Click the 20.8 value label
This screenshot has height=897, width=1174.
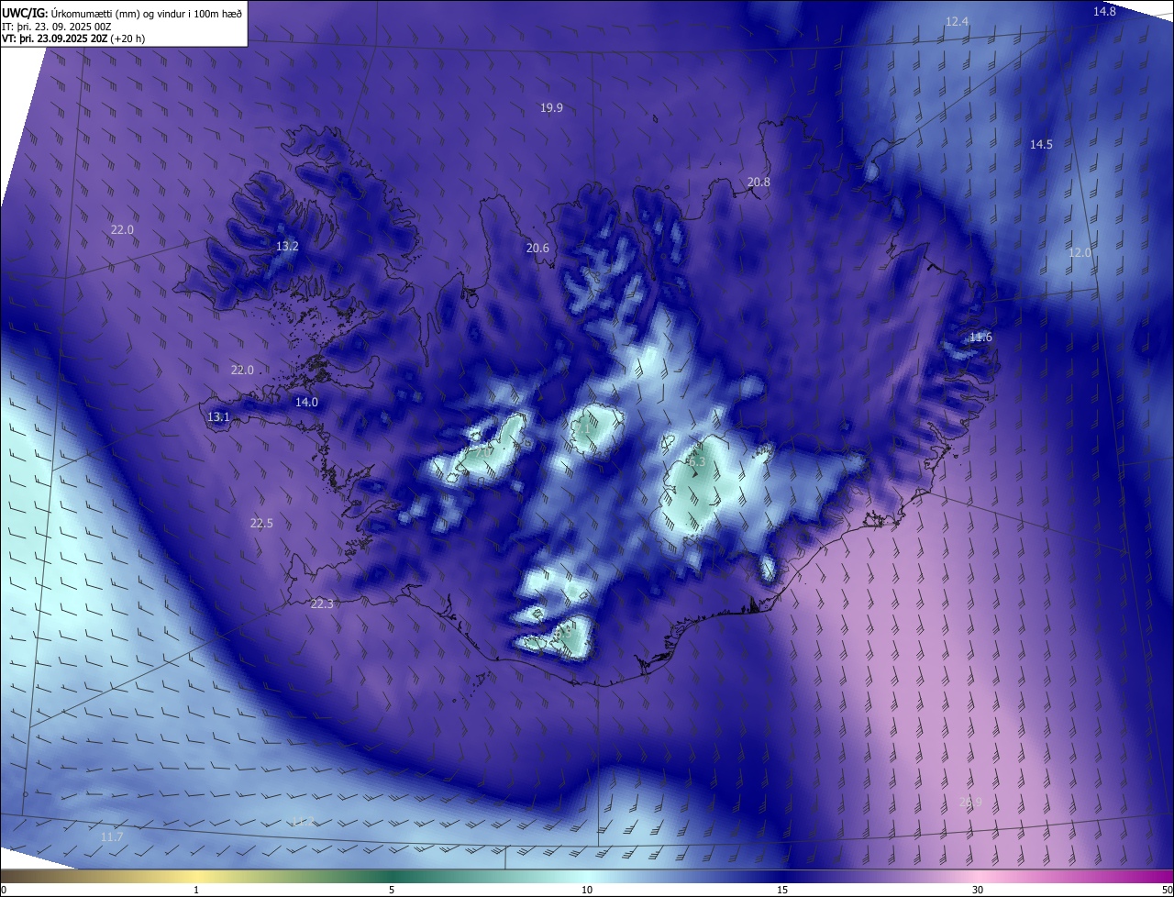click(759, 183)
